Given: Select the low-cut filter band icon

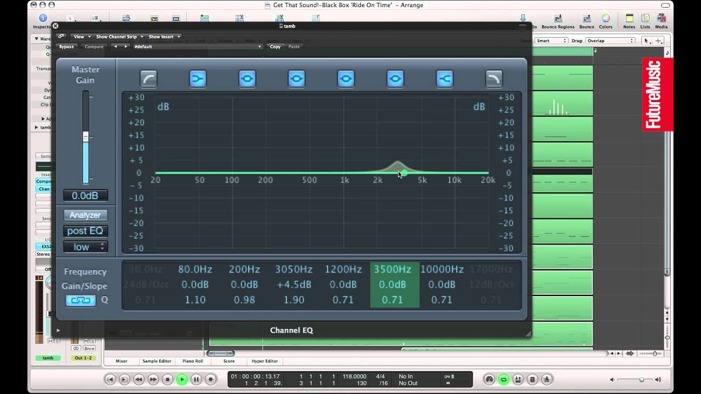Looking at the screenshot, I should 148,79.
